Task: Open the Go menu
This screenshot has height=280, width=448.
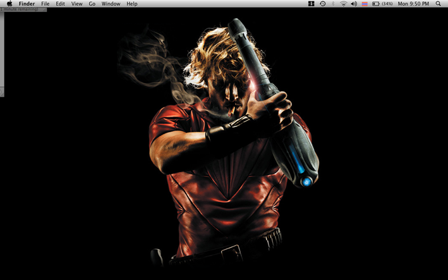Action: click(x=92, y=4)
